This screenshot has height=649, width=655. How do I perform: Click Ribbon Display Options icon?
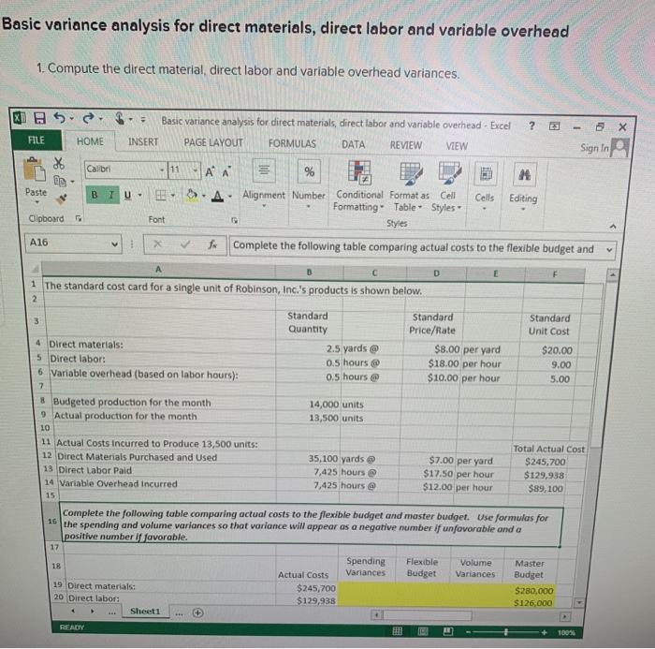[554, 126]
